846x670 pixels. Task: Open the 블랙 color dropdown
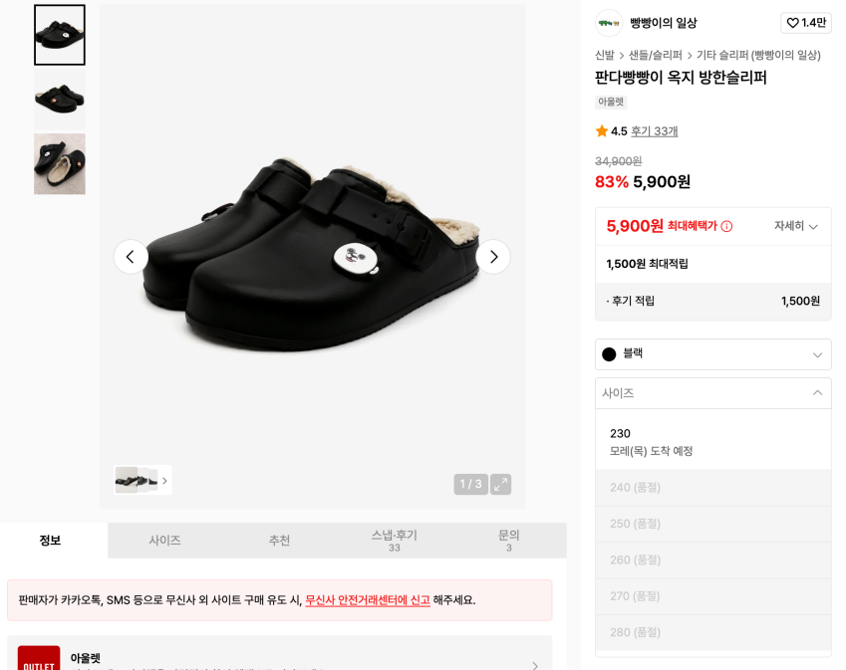[712, 354]
